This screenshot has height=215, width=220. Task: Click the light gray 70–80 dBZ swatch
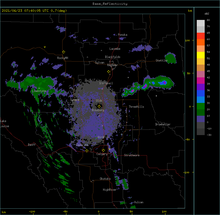tap(201, 23)
